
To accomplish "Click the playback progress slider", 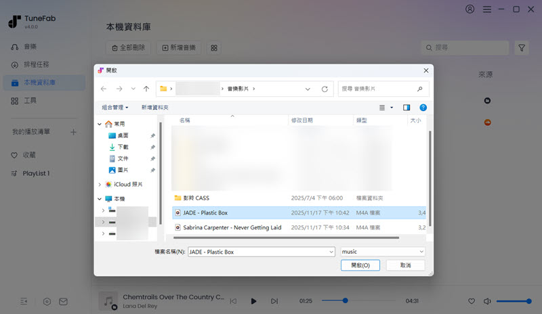I will coord(359,300).
